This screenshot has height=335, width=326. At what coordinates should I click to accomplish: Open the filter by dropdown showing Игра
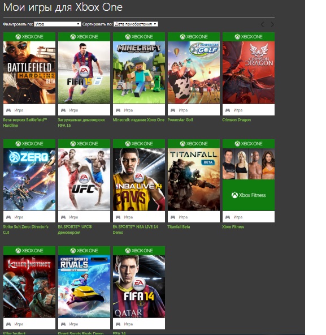point(58,24)
